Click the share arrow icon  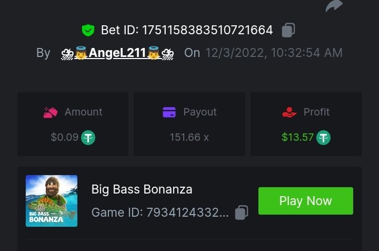(334, 6)
